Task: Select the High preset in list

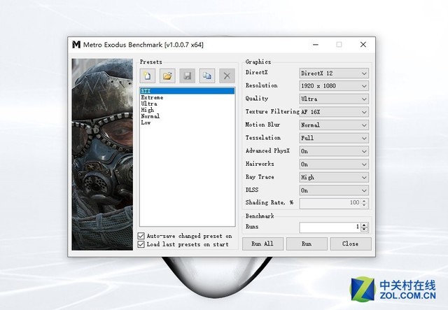Action: (x=188, y=110)
